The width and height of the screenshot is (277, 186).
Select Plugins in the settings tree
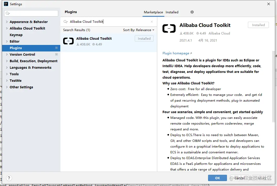tap(31, 48)
